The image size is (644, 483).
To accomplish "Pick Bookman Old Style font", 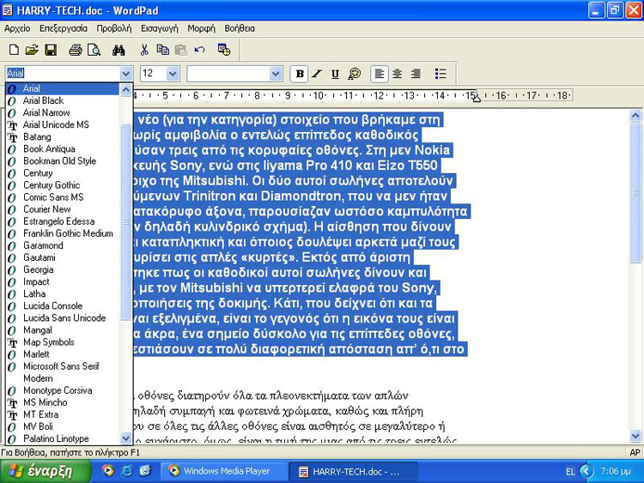I will [63, 161].
